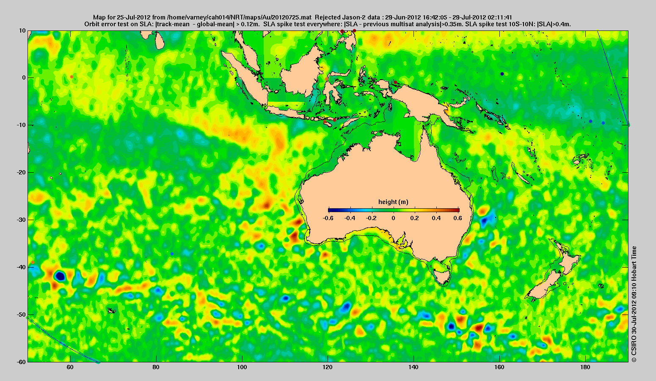Click longitude axis label '120'
The height and width of the screenshot is (381, 656).
coord(328,367)
